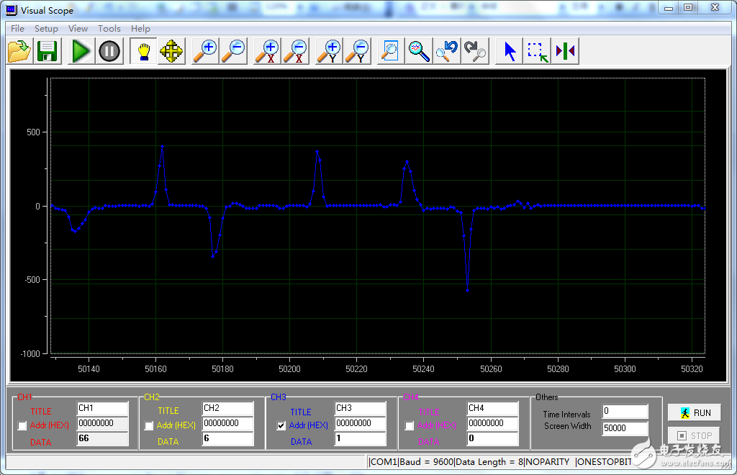Viewport: 737px width, 475px height.
Task: Select the hand pan tool
Action: point(143,51)
